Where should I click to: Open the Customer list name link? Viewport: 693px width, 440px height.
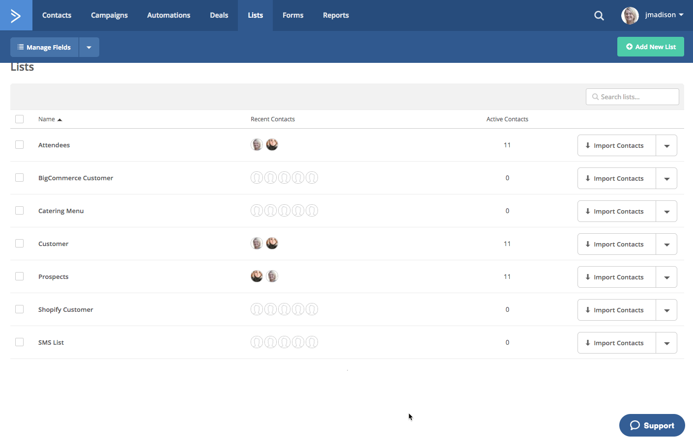(53, 244)
